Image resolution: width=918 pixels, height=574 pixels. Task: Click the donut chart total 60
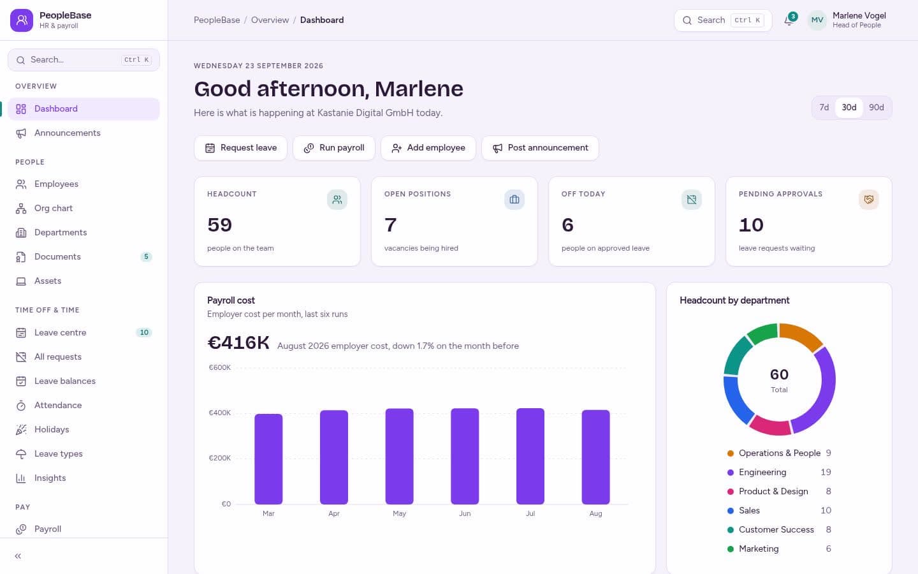point(779,374)
